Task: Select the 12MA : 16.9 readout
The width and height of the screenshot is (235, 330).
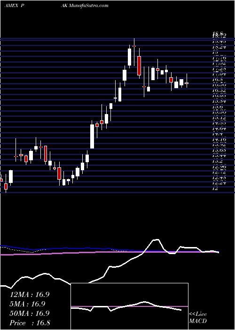Action: click(x=30, y=295)
